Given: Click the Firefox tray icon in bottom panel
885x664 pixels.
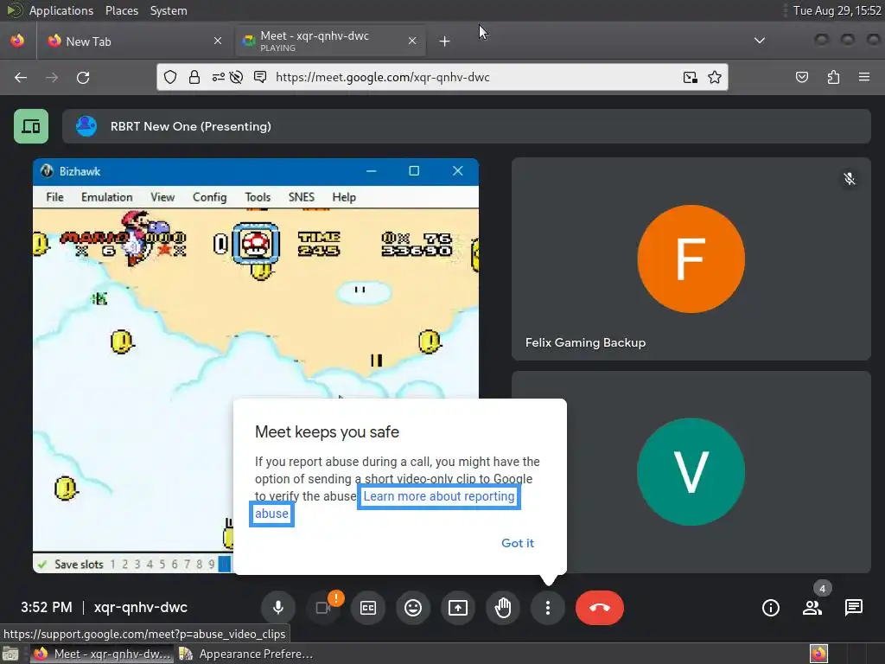Looking at the screenshot, I should [818, 654].
